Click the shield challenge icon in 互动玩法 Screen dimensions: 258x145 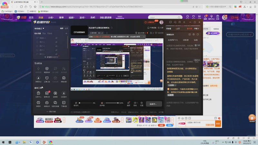pyautogui.click(x=47, y=69)
